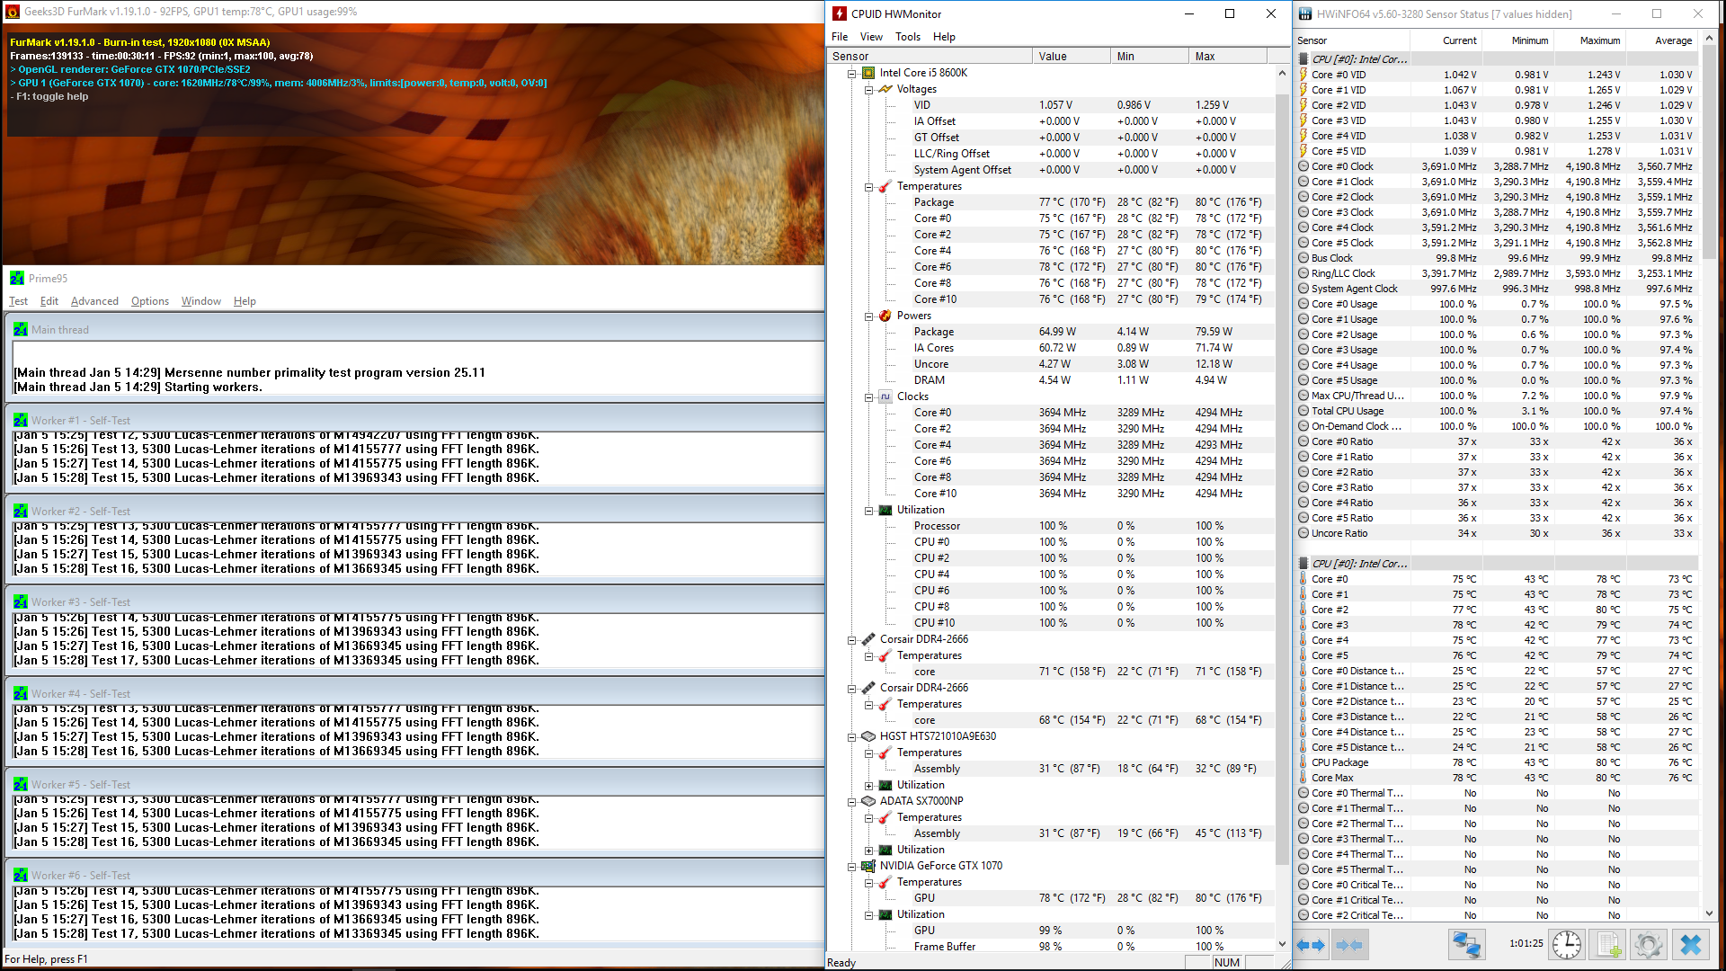Click the Powers flame icon in HWMonitor
Image resolution: width=1726 pixels, height=971 pixels.
click(885, 316)
